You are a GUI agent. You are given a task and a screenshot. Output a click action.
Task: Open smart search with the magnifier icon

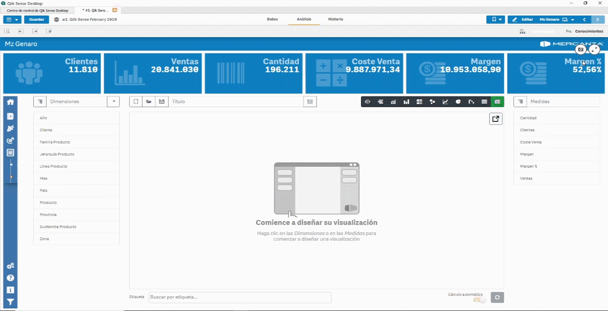click(x=7, y=31)
